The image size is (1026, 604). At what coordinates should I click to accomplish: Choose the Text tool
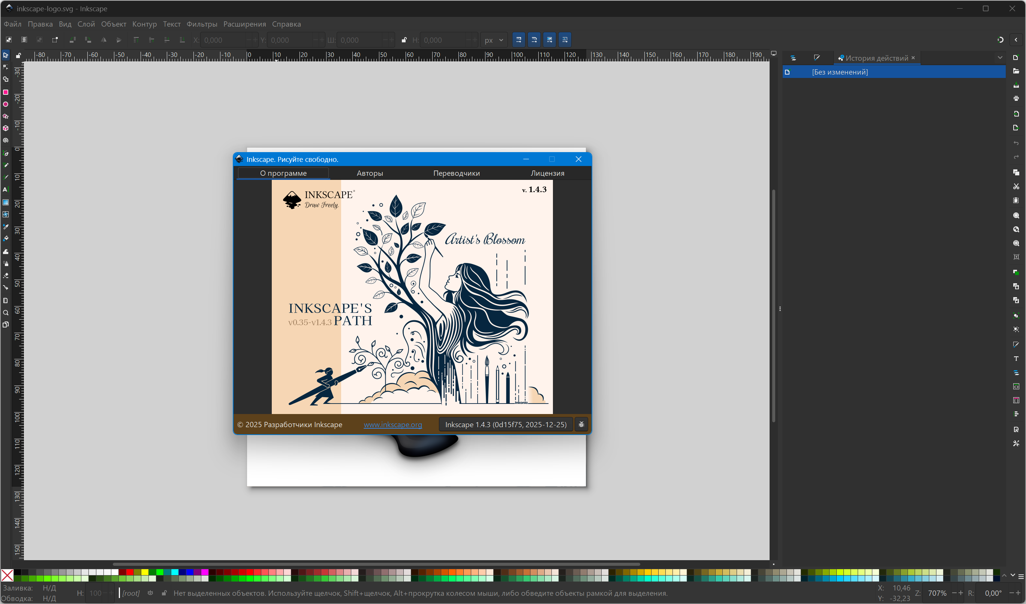pyautogui.click(x=6, y=190)
